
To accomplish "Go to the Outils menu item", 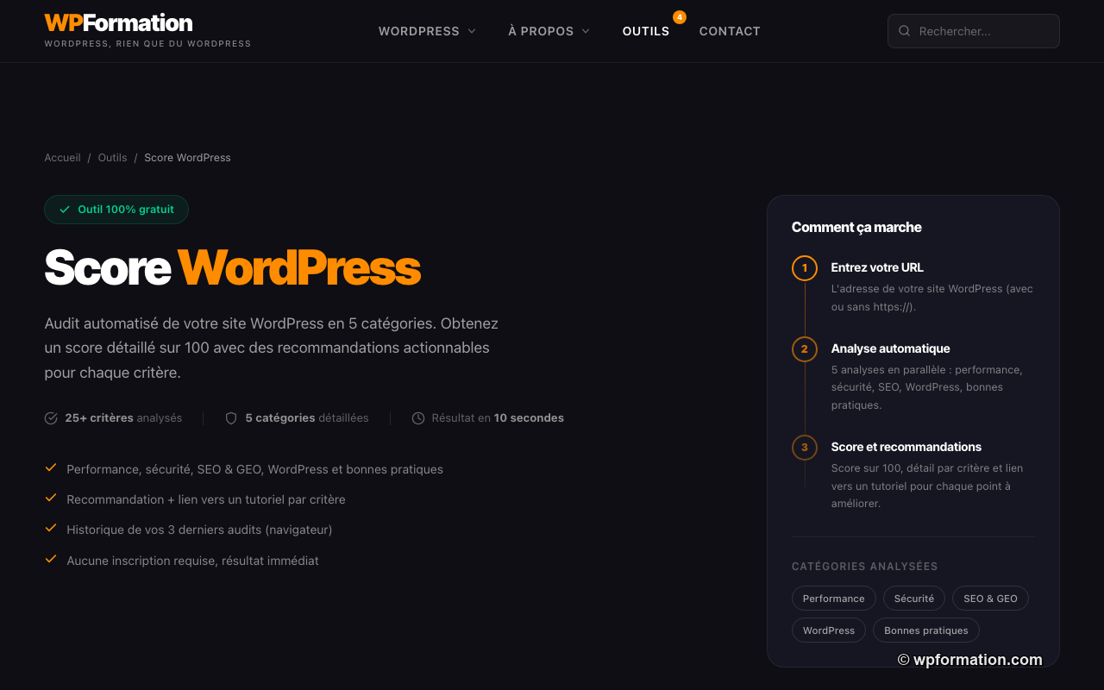I will (646, 31).
